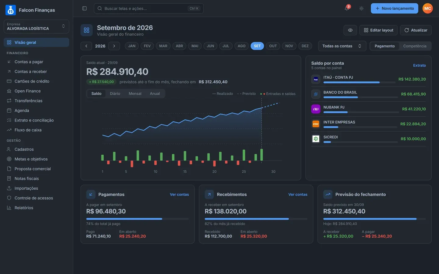Viewport: 439px width, 274px height.
Task: Toggle balance visibility with the eye button
Action: click(350, 30)
